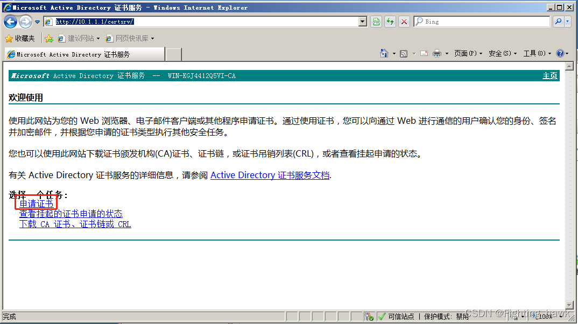Add to favorites bar star icon
The width and height of the screenshot is (578, 324).
point(48,38)
